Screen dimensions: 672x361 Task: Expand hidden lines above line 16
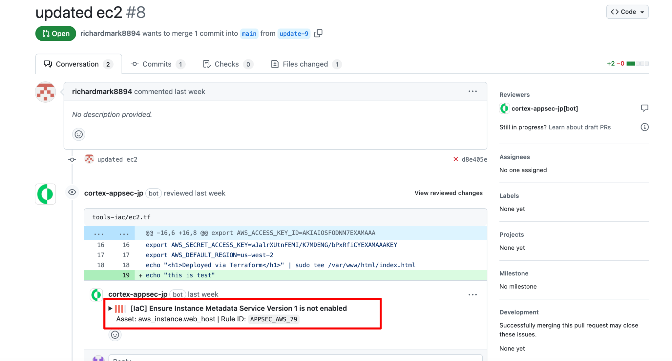pos(109,233)
